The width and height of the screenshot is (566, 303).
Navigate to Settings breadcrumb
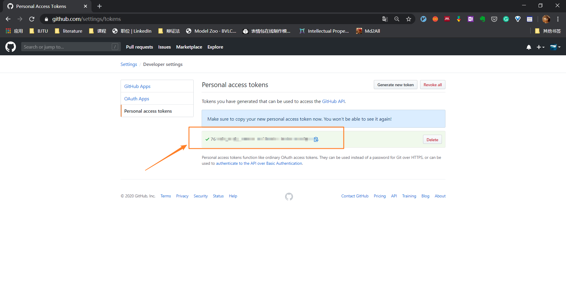pyautogui.click(x=129, y=64)
